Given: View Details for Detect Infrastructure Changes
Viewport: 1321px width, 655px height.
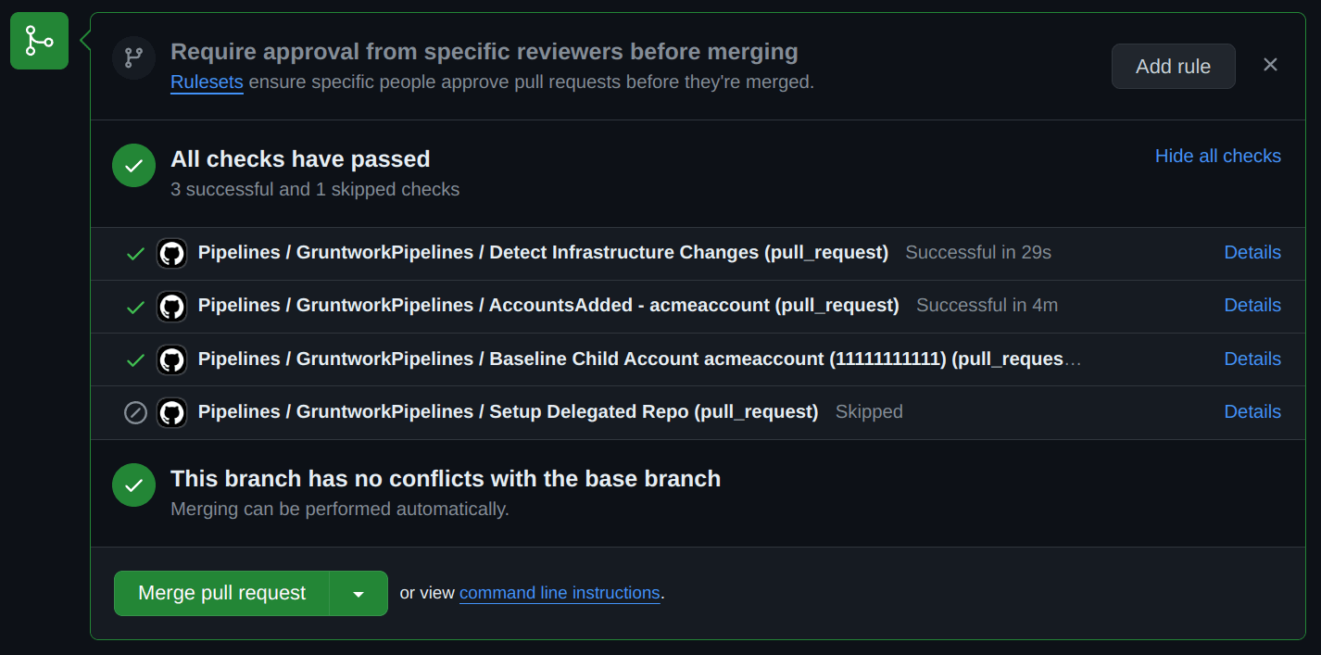Looking at the screenshot, I should (1252, 252).
